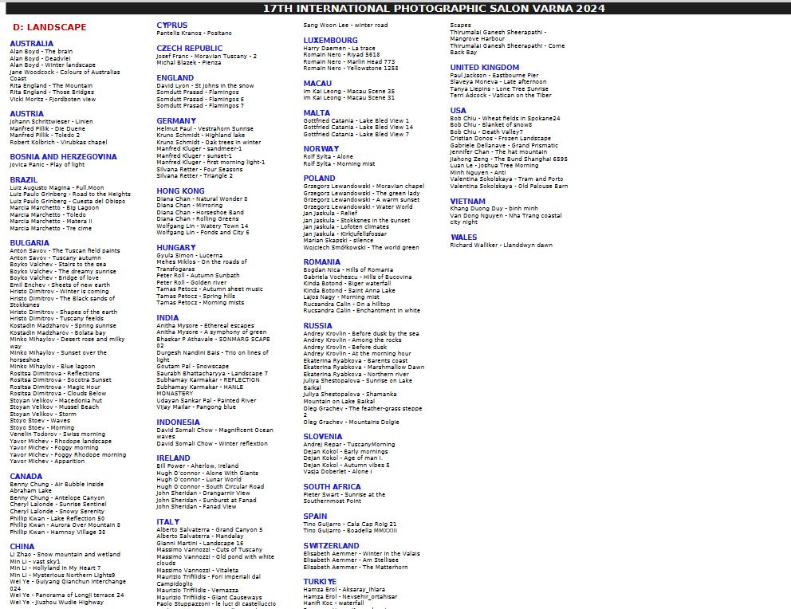
Task: Select the NORWAY country heading
Action: click(x=321, y=149)
